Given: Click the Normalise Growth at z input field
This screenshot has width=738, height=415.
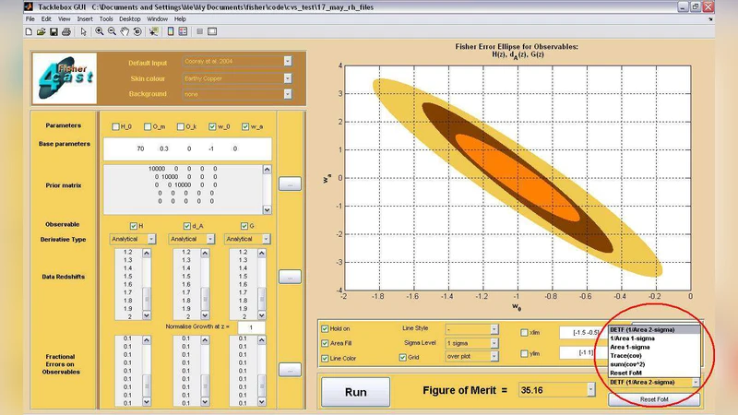Looking at the screenshot, I should click(251, 327).
